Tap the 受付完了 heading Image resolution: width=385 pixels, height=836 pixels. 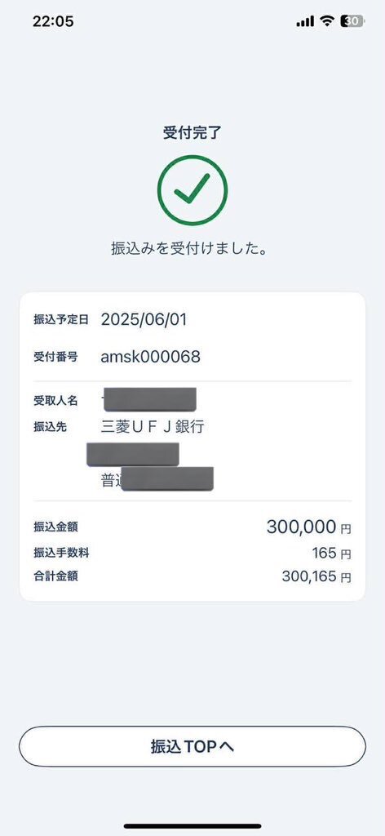pyautogui.click(x=192, y=133)
